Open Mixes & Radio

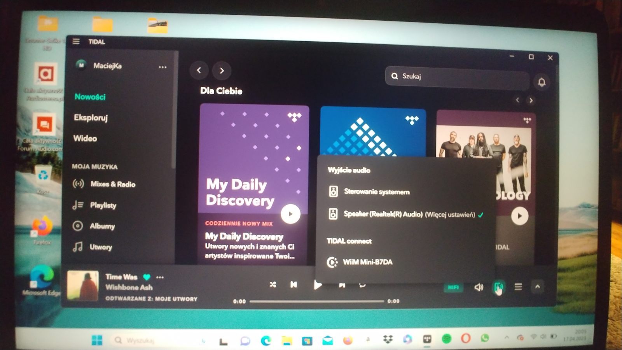[x=104, y=184]
